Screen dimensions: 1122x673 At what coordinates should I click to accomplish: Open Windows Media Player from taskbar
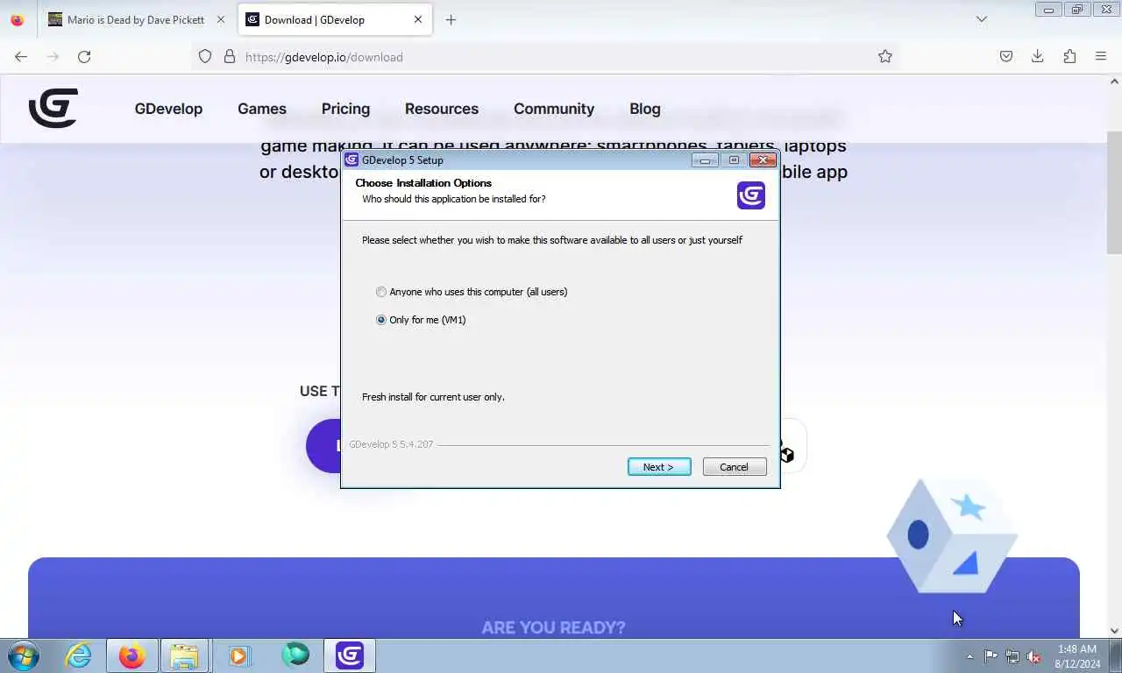[239, 655]
